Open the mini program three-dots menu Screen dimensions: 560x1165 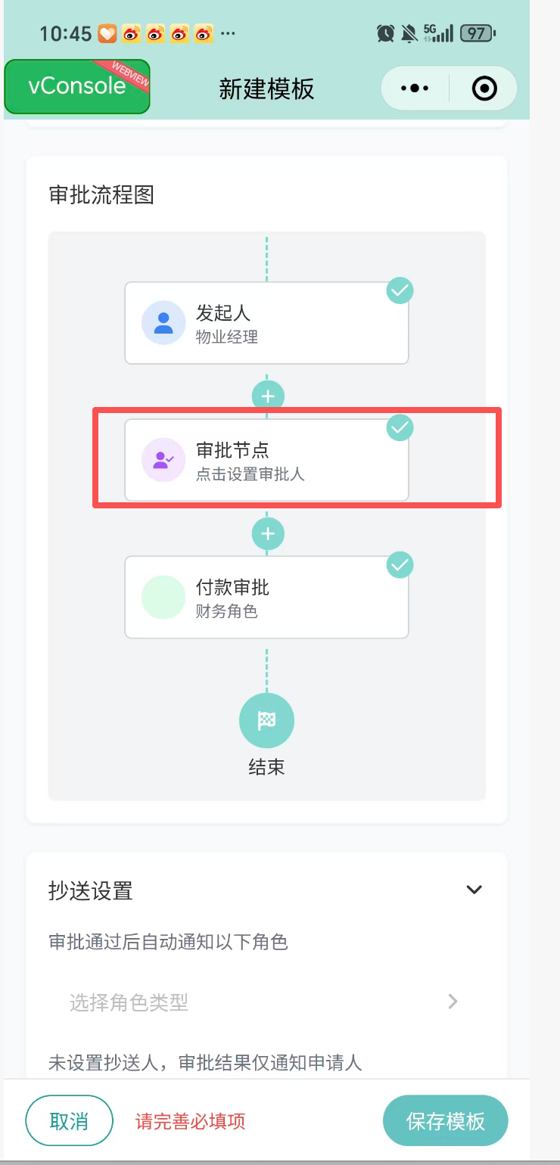click(x=415, y=89)
